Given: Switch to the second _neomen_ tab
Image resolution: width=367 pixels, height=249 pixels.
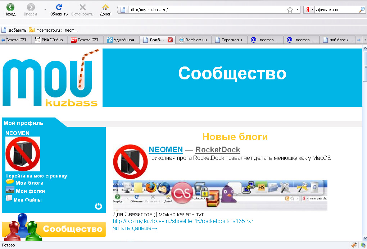Looking at the screenshot, I should (x=302, y=40).
